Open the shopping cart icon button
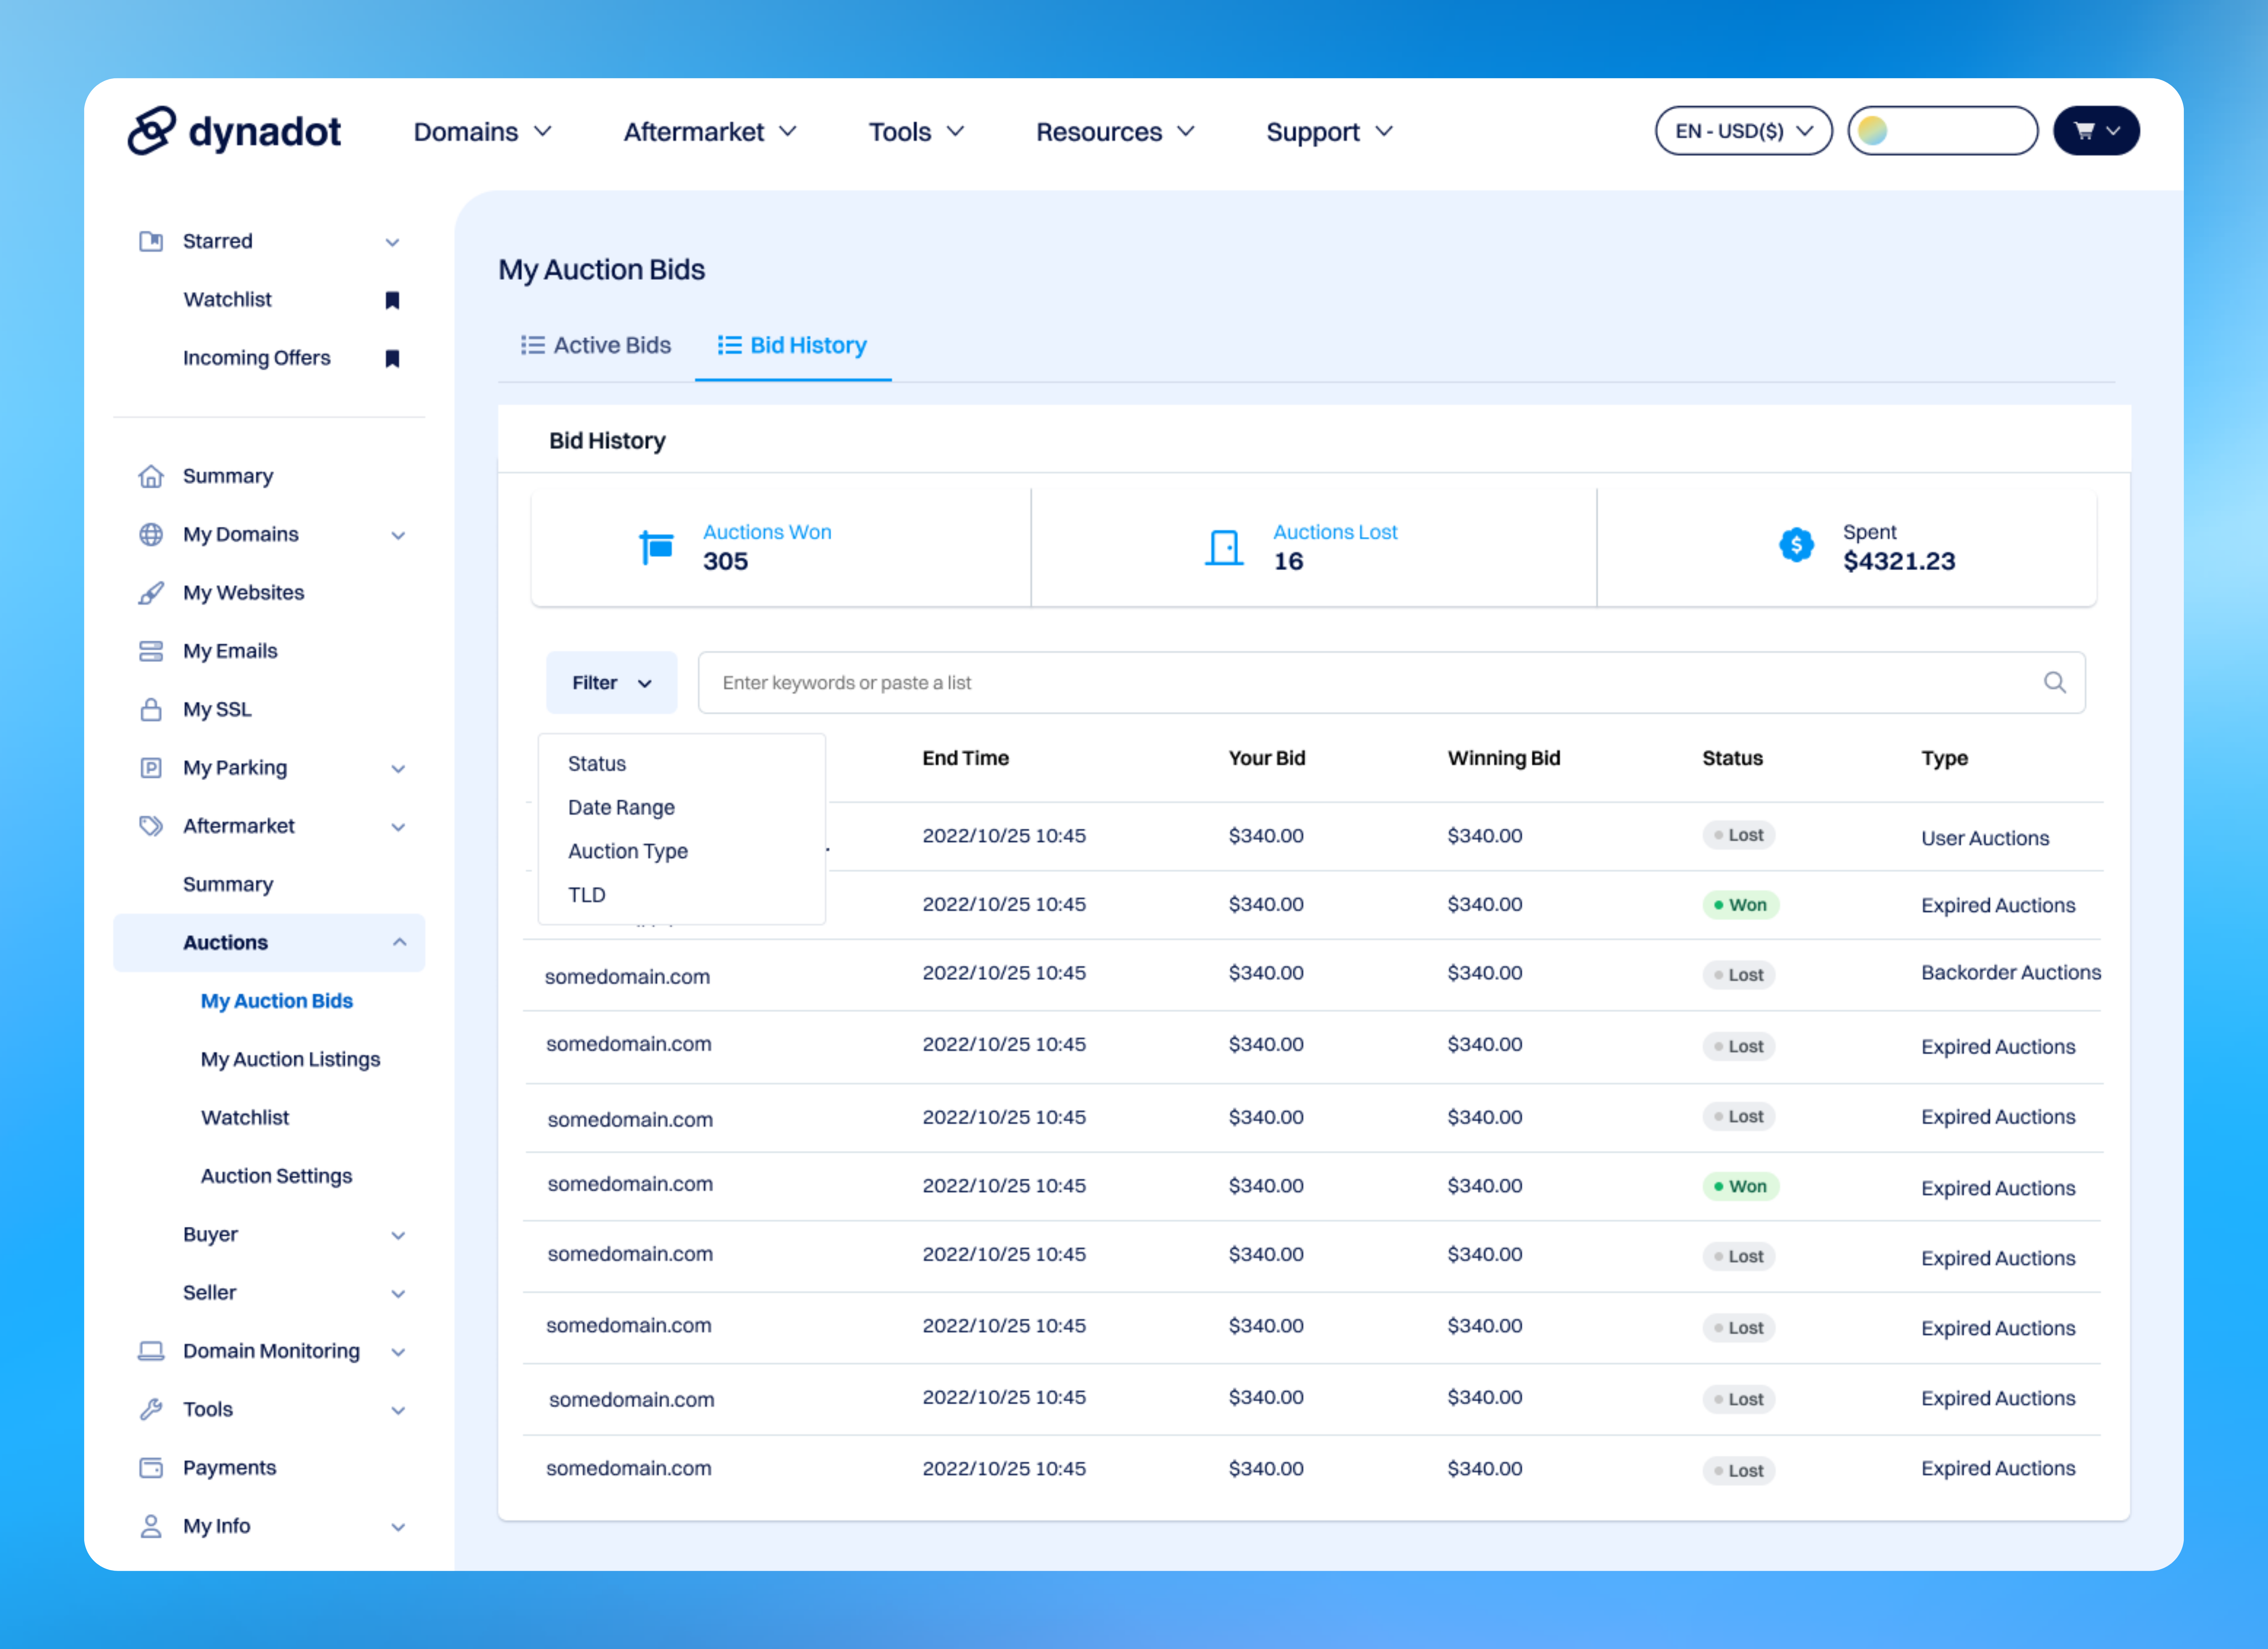Image resolution: width=2268 pixels, height=1649 pixels. pyautogui.click(x=2096, y=131)
